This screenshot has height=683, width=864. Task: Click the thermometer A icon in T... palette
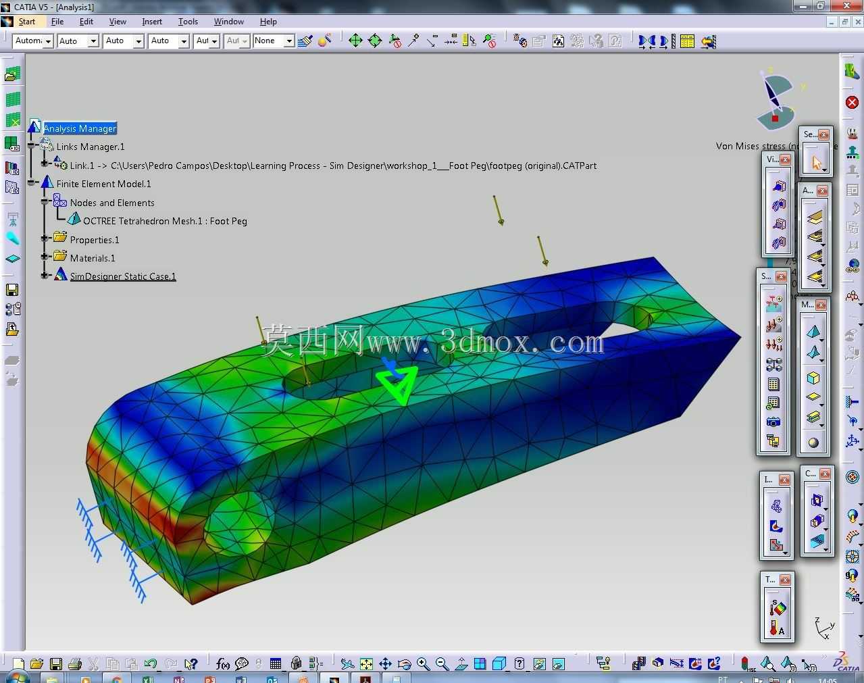[x=777, y=629]
